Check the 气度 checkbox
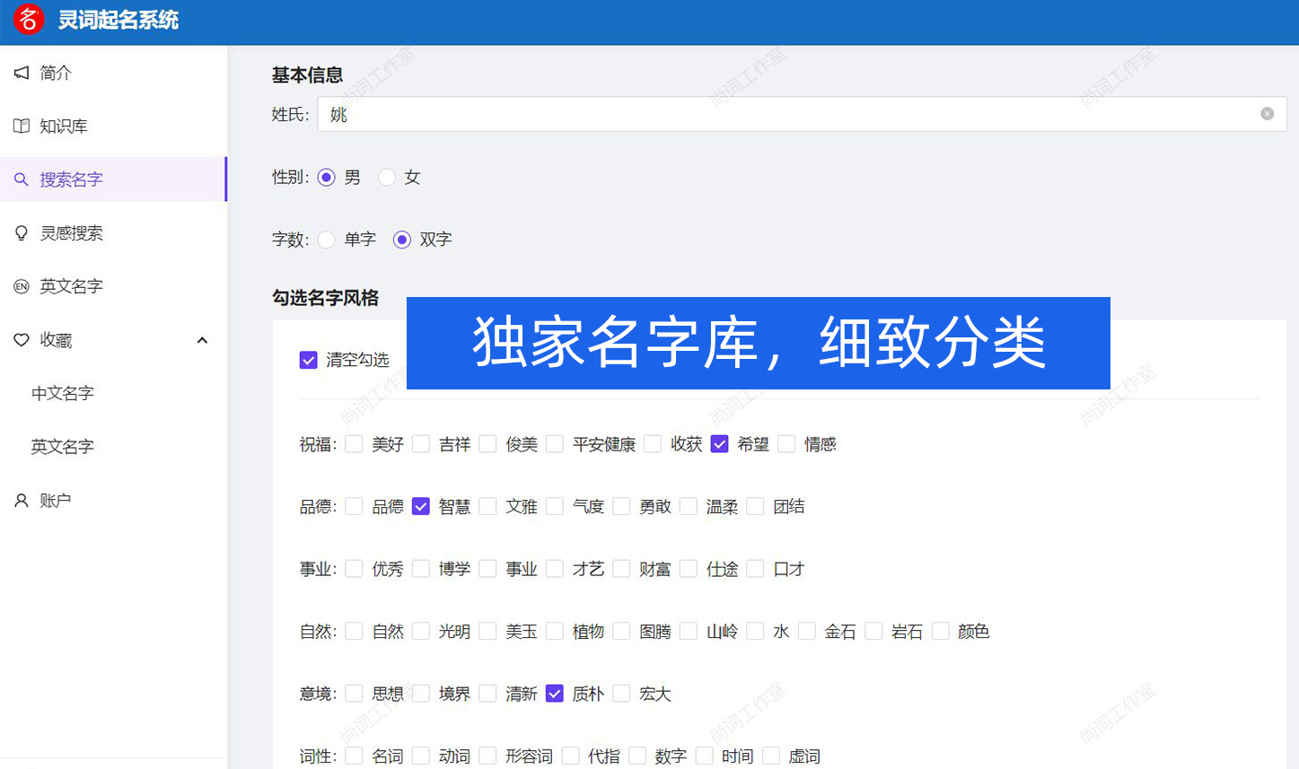1299x769 pixels. click(555, 507)
